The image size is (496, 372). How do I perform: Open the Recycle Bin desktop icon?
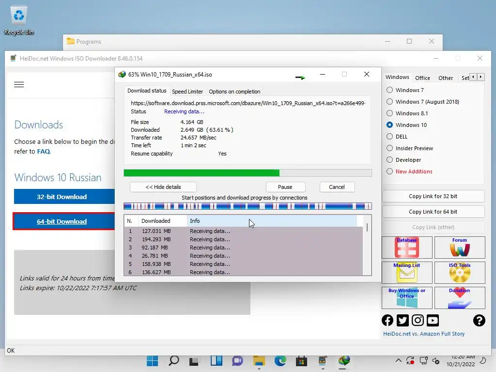[x=19, y=20]
